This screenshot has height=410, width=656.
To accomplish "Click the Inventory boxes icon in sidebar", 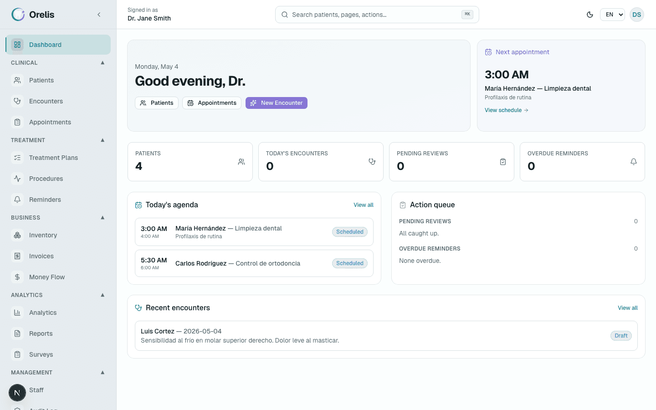I will coord(17,235).
